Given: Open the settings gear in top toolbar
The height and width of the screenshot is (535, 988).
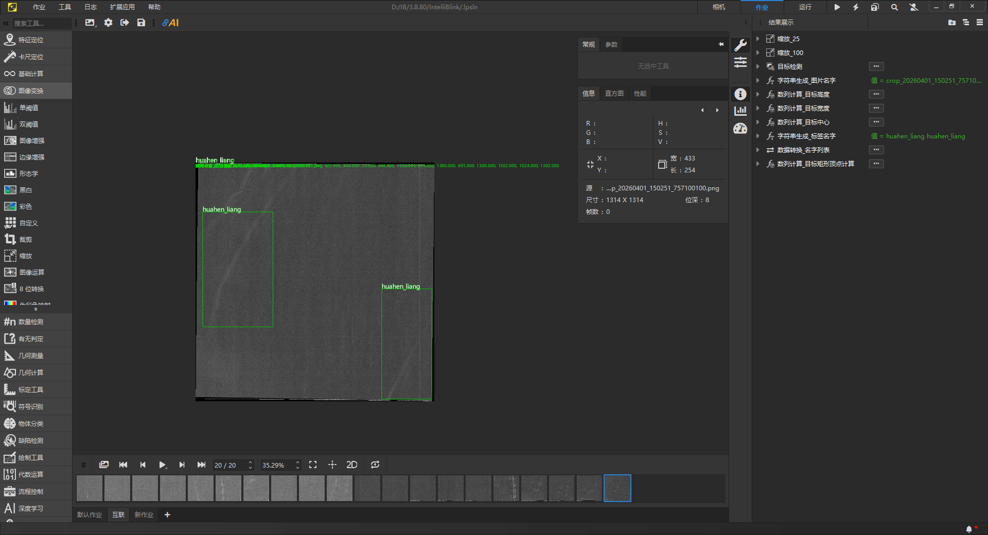Looking at the screenshot, I should tap(108, 23).
